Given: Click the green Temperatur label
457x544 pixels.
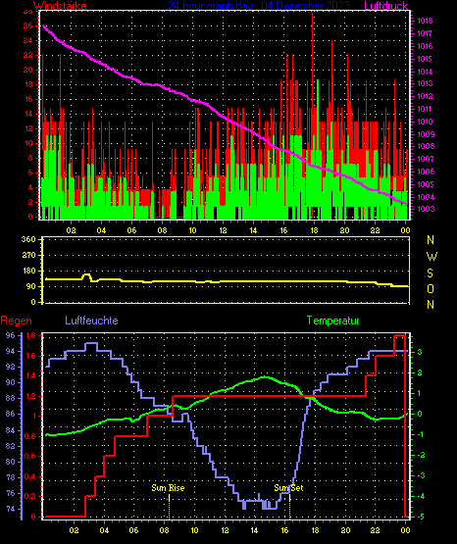Looking at the screenshot, I should point(332,321).
